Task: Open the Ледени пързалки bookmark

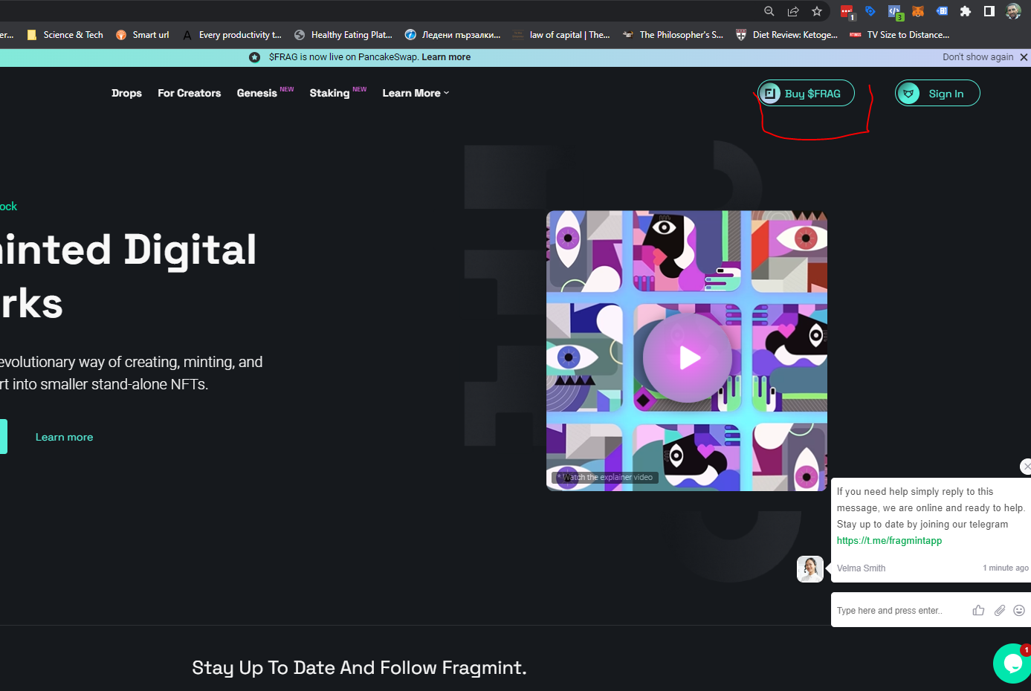Action: click(x=453, y=35)
